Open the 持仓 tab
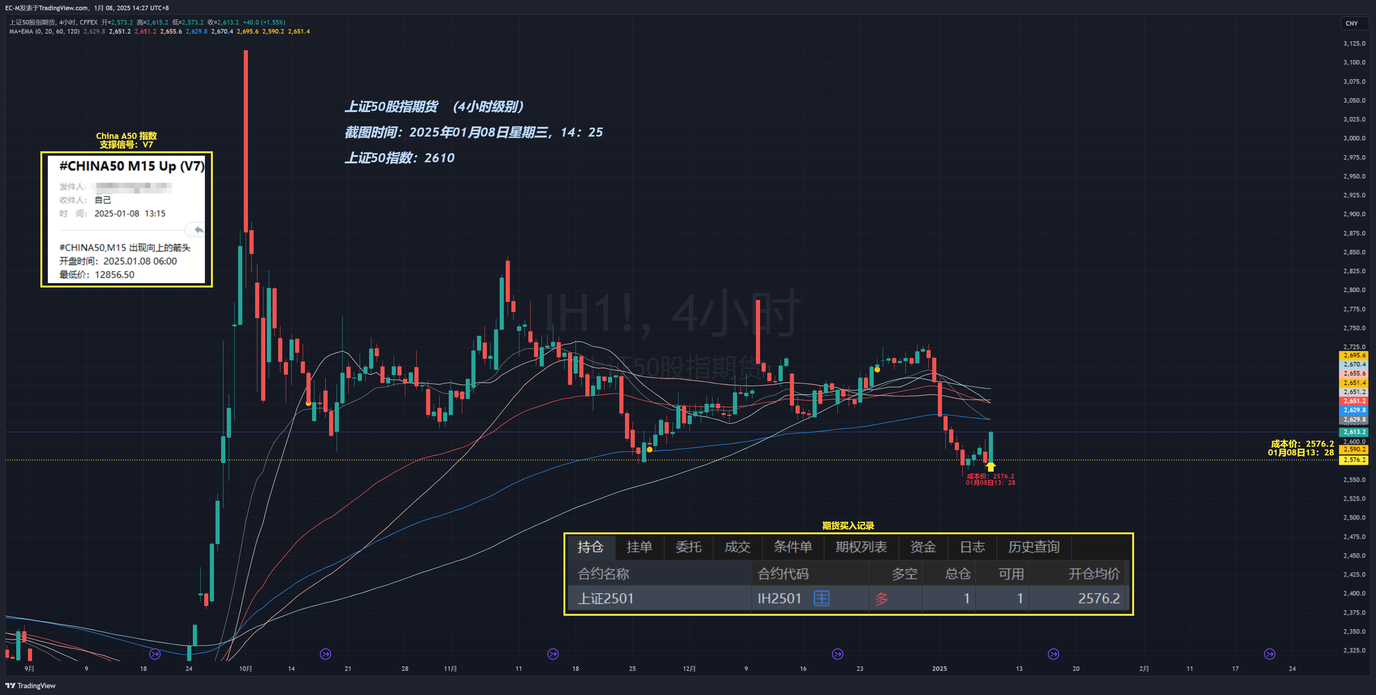 point(590,547)
